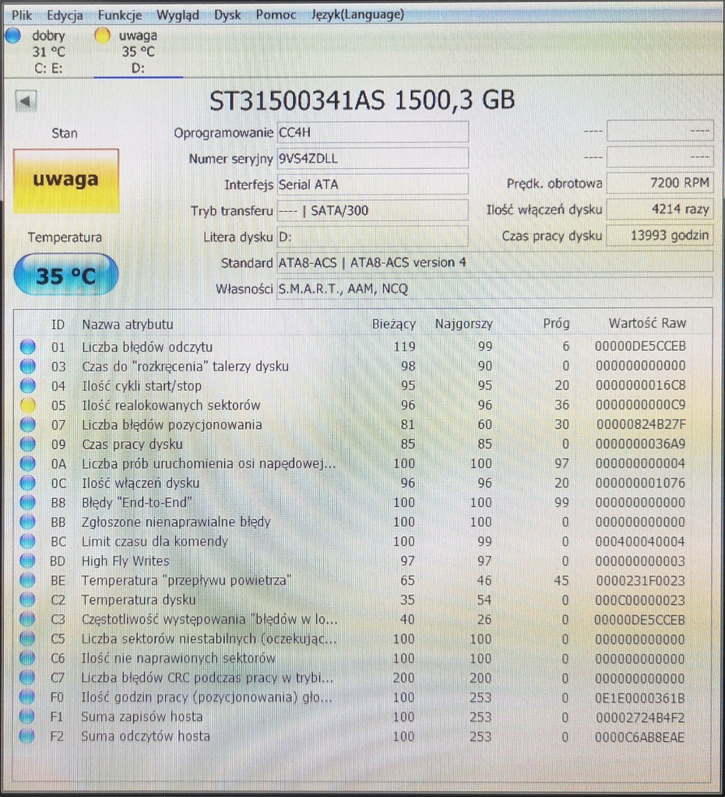Click the status dot for attribute BC

pos(28,542)
